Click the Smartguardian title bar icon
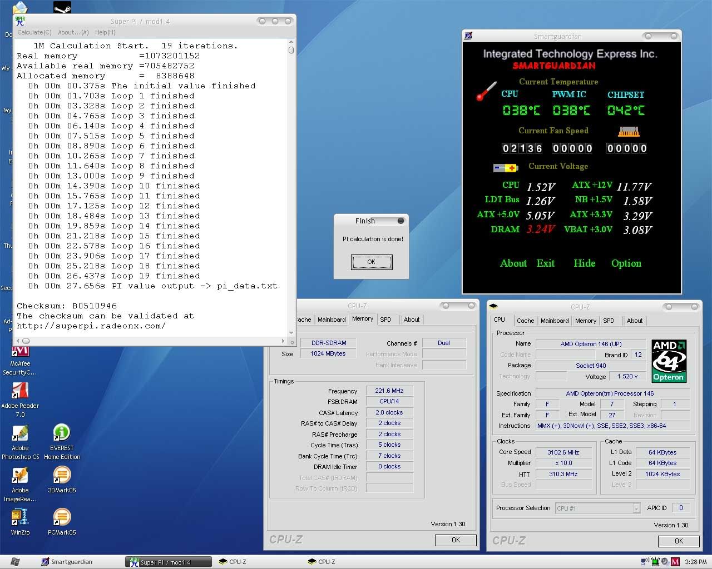The image size is (712, 569). 468,36
